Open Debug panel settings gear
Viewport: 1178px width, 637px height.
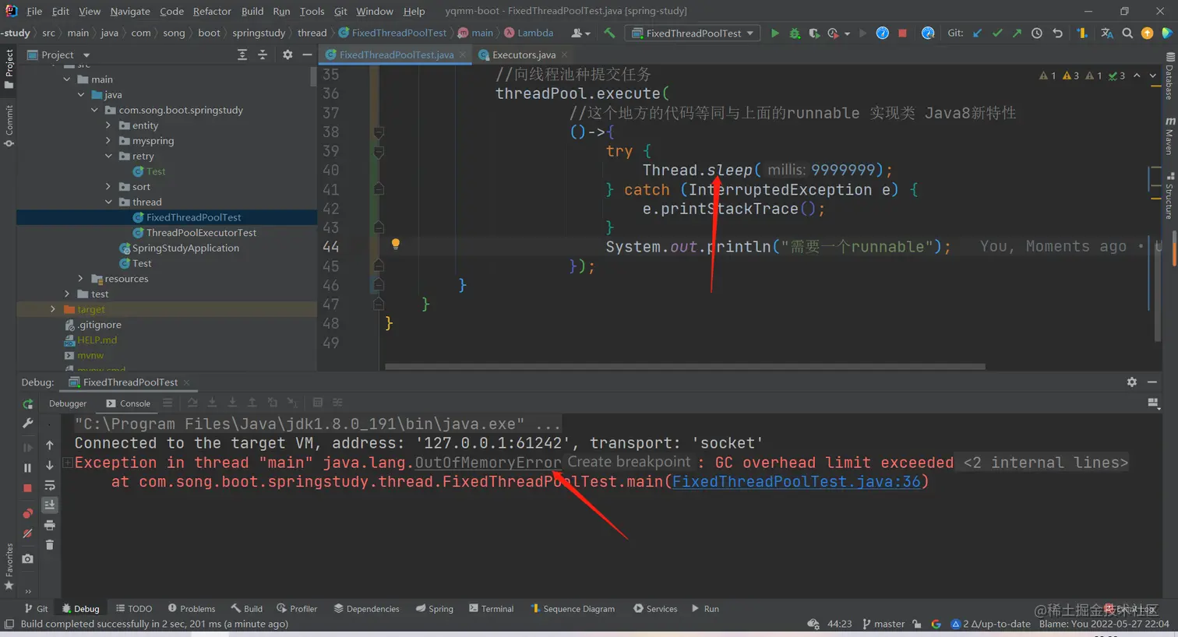click(1131, 382)
